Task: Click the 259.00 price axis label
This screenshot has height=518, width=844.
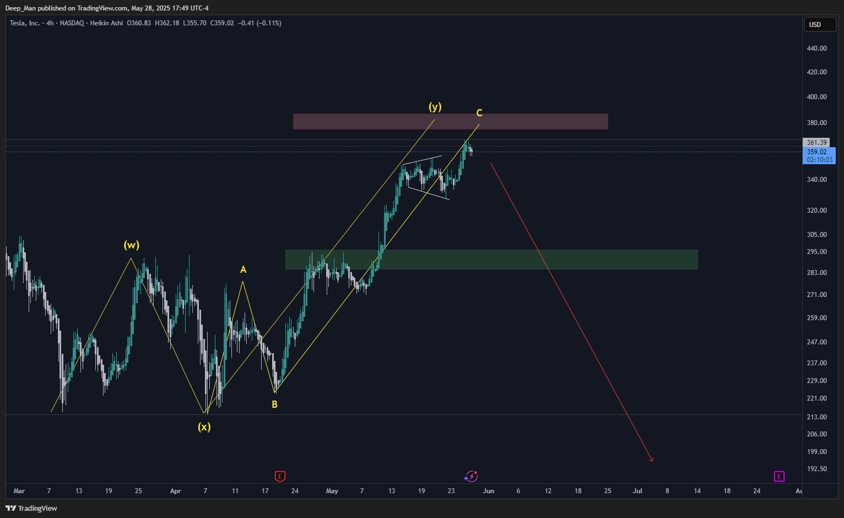Action: [816, 318]
